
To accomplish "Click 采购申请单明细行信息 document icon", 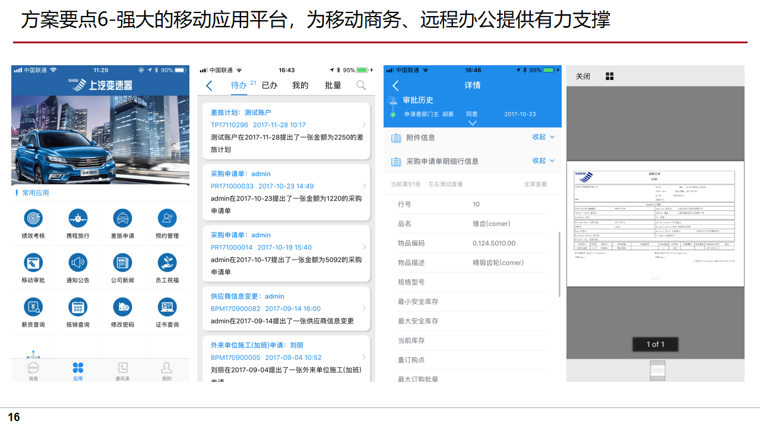I will point(396,161).
